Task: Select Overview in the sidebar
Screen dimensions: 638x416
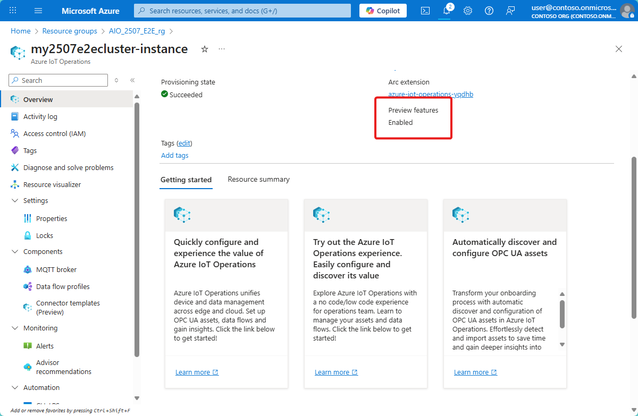Action: 66,99
